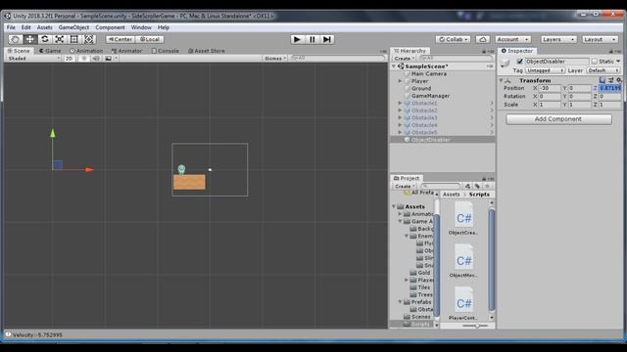Toggle pivot Center mode
This screenshot has height=352, width=627.
pos(121,39)
